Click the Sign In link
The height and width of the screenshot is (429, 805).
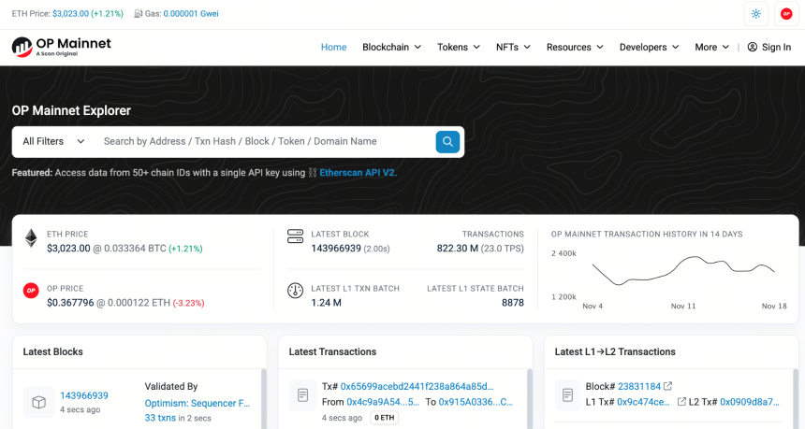[769, 47]
